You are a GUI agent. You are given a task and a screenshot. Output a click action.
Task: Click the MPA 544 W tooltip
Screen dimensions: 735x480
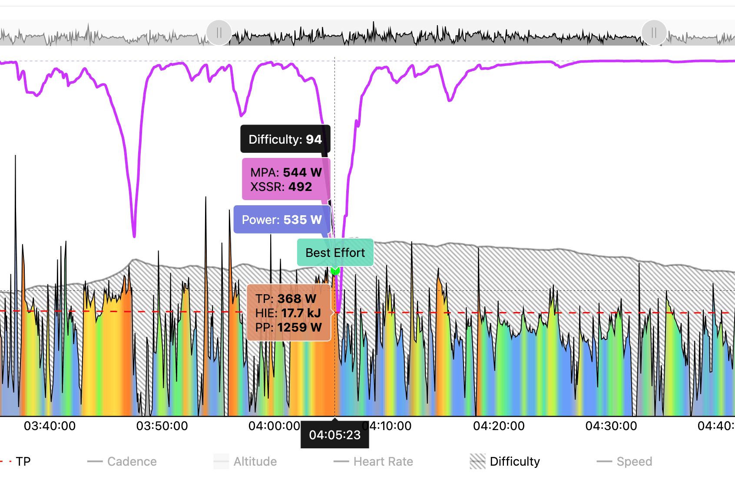pos(286,179)
